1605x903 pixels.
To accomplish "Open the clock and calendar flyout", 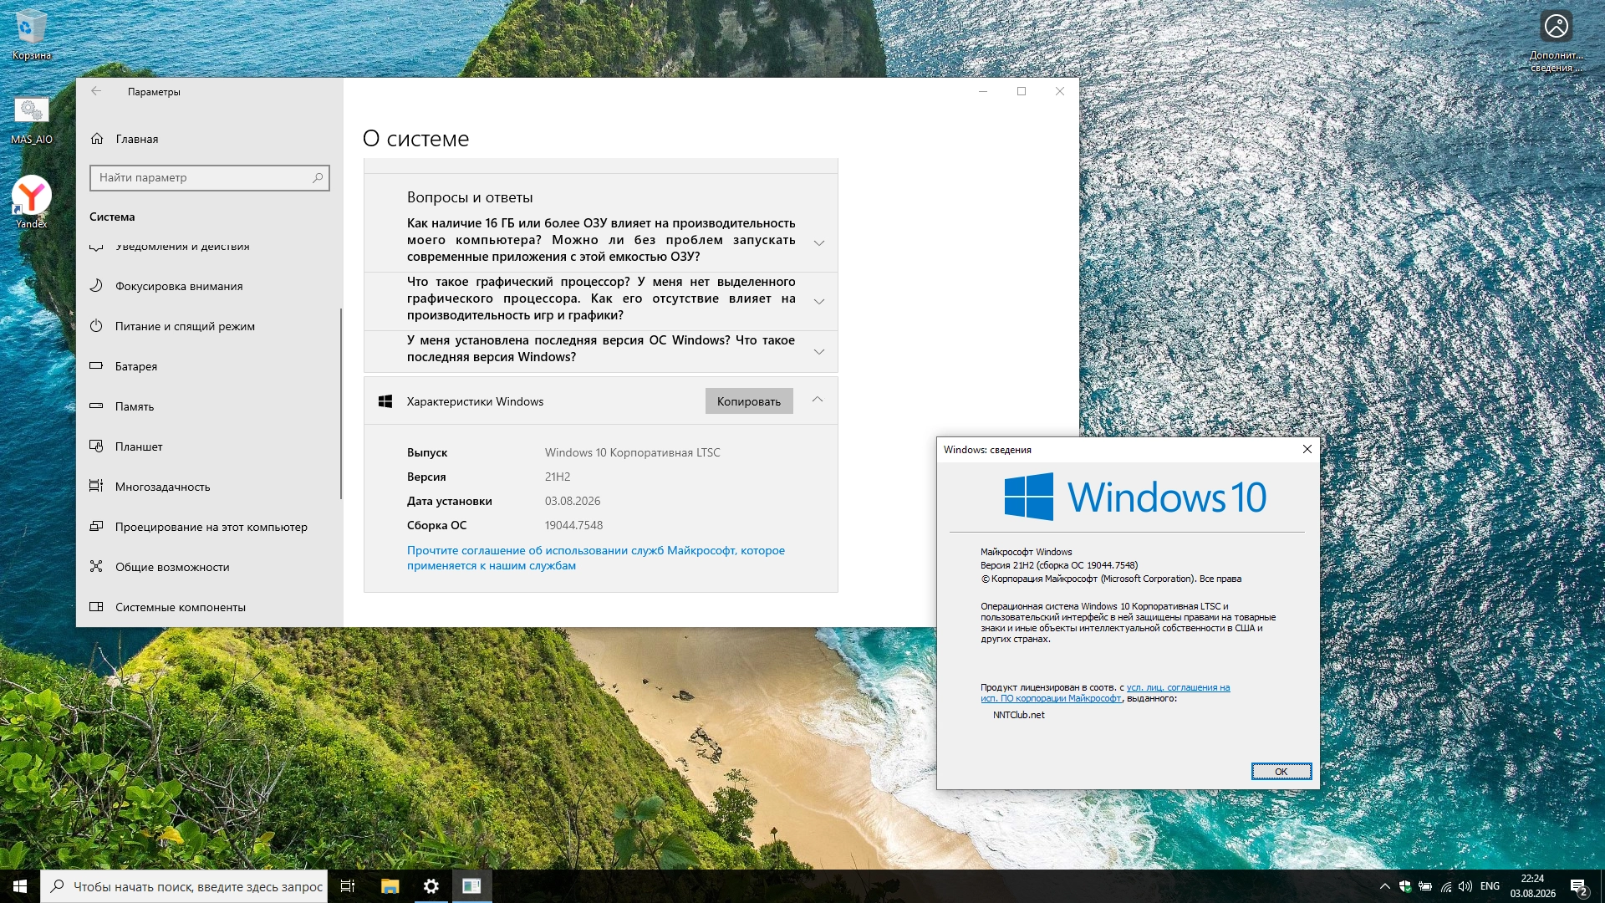I will pos(1533,886).
